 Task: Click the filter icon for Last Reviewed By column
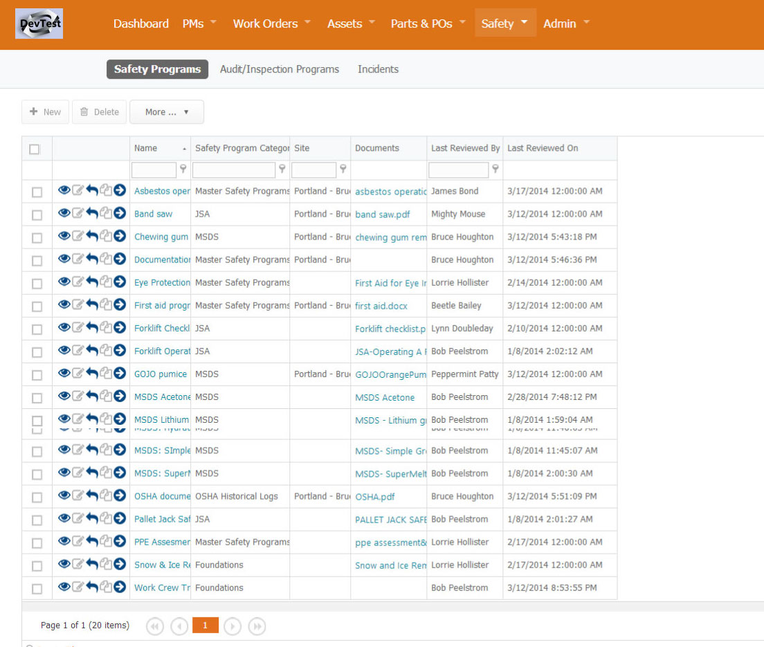click(x=495, y=169)
